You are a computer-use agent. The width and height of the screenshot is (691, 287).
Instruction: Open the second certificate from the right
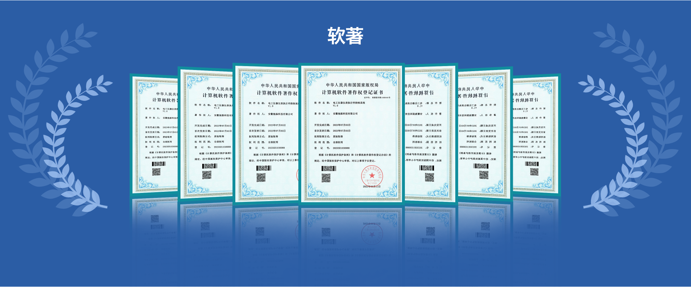[485, 134]
